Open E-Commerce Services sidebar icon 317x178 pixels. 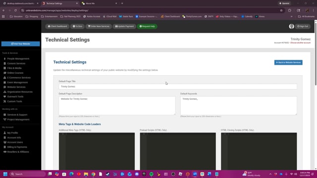coord(4,78)
